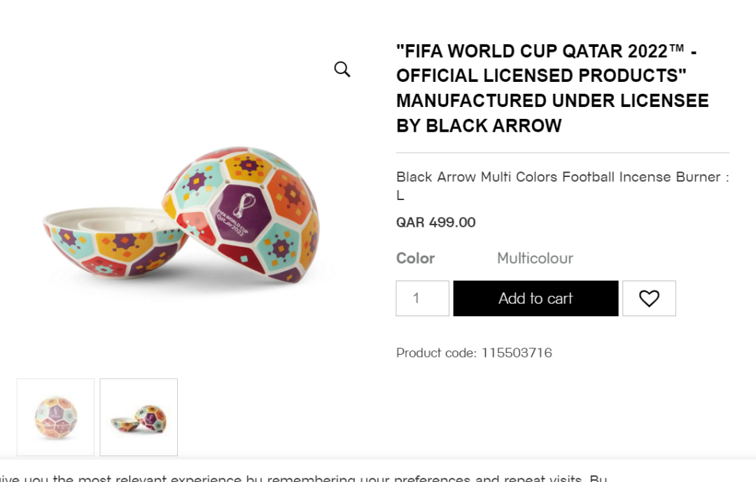The height and width of the screenshot is (482, 756).
Task: Click the Product code label
Action: tap(435, 353)
